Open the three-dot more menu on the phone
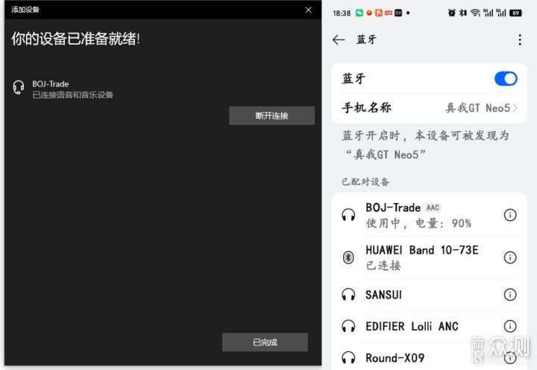 click(x=520, y=40)
